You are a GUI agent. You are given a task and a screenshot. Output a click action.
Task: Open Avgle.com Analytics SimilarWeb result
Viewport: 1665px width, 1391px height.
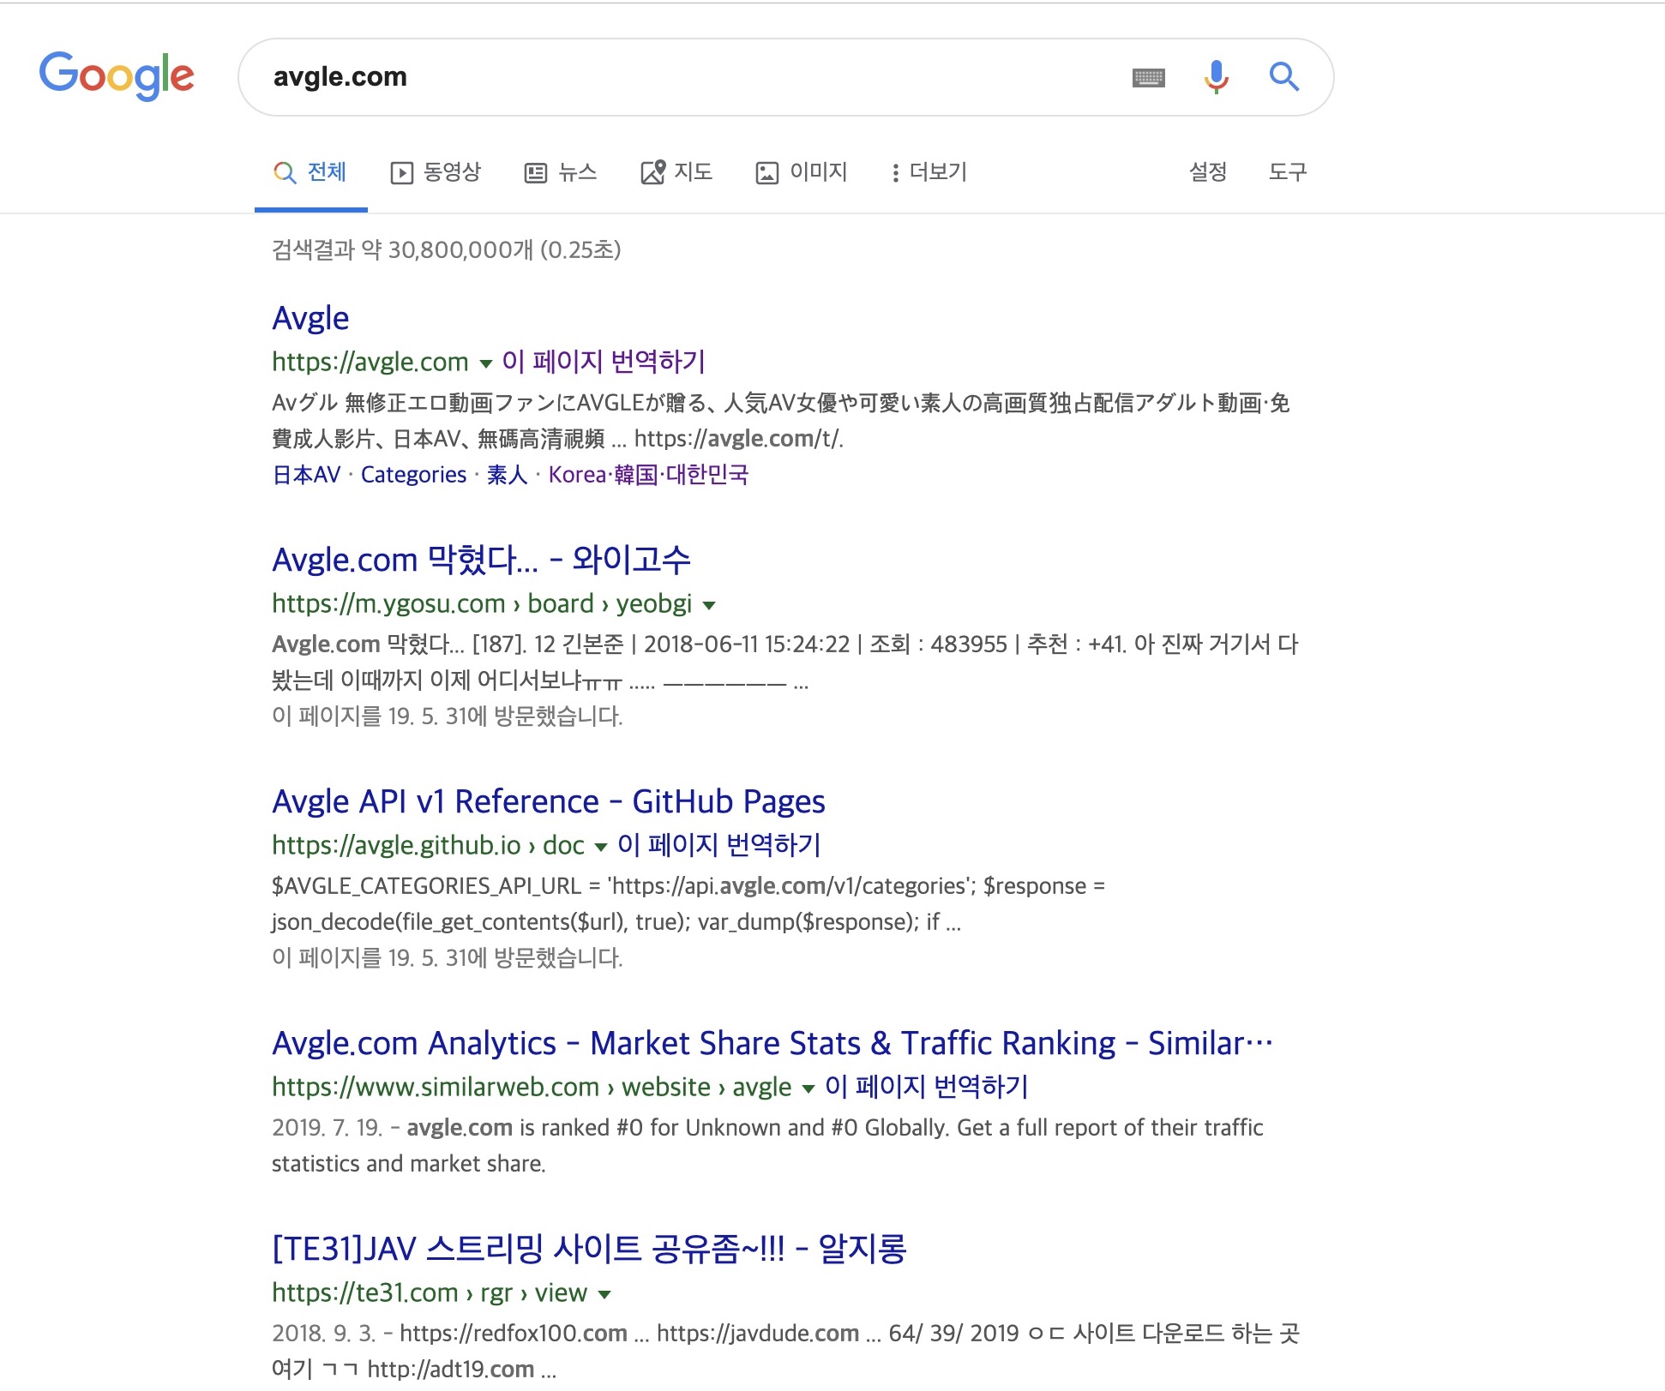coord(772,1044)
